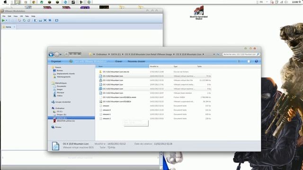Open the dropdown arrow beside the Power On button
Image resolution: width=303 pixels, height=170 pixels.
7,20
